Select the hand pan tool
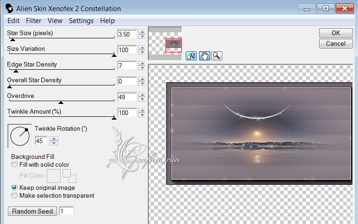 click(x=204, y=56)
